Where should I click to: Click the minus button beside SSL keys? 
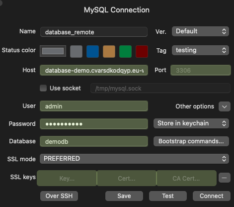coord(225,178)
